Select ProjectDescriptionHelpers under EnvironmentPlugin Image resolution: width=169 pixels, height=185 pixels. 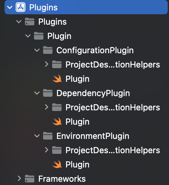(x=113, y=150)
